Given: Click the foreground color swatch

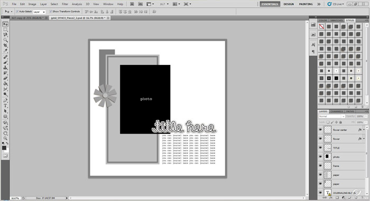Looking at the screenshot, I should click(x=4, y=148).
